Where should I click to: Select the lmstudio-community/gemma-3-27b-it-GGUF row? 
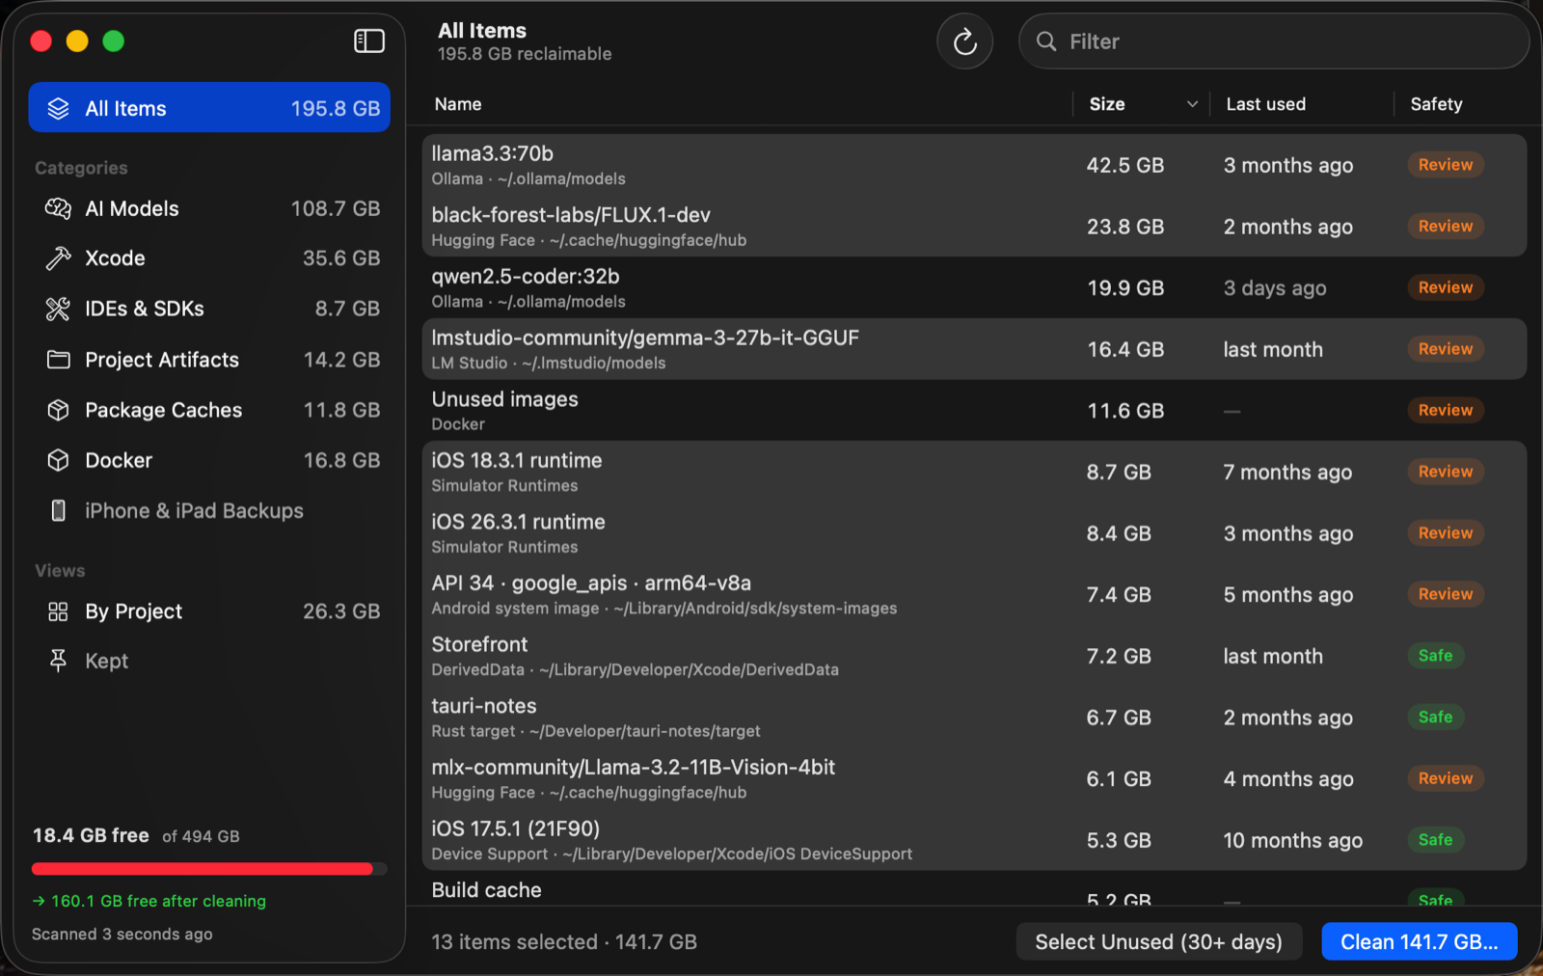(x=974, y=349)
